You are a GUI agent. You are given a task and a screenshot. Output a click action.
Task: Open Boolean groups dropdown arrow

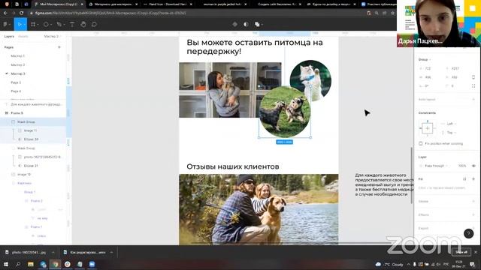click(x=262, y=25)
